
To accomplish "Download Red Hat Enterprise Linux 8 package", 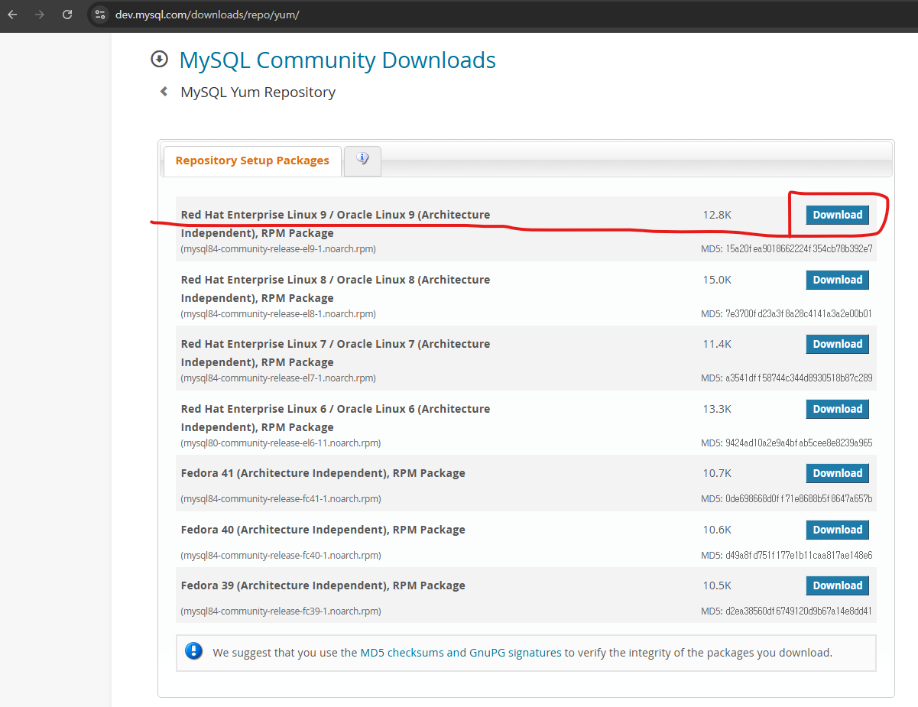I will pyautogui.click(x=837, y=280).
